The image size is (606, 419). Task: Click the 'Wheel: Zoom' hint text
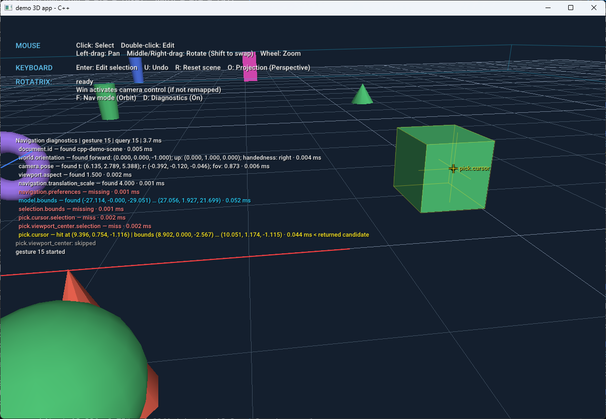[x=280, y=53]
